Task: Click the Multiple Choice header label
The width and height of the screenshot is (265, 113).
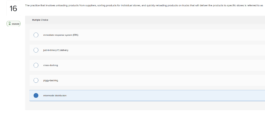Action: click(x=40, y=20)
